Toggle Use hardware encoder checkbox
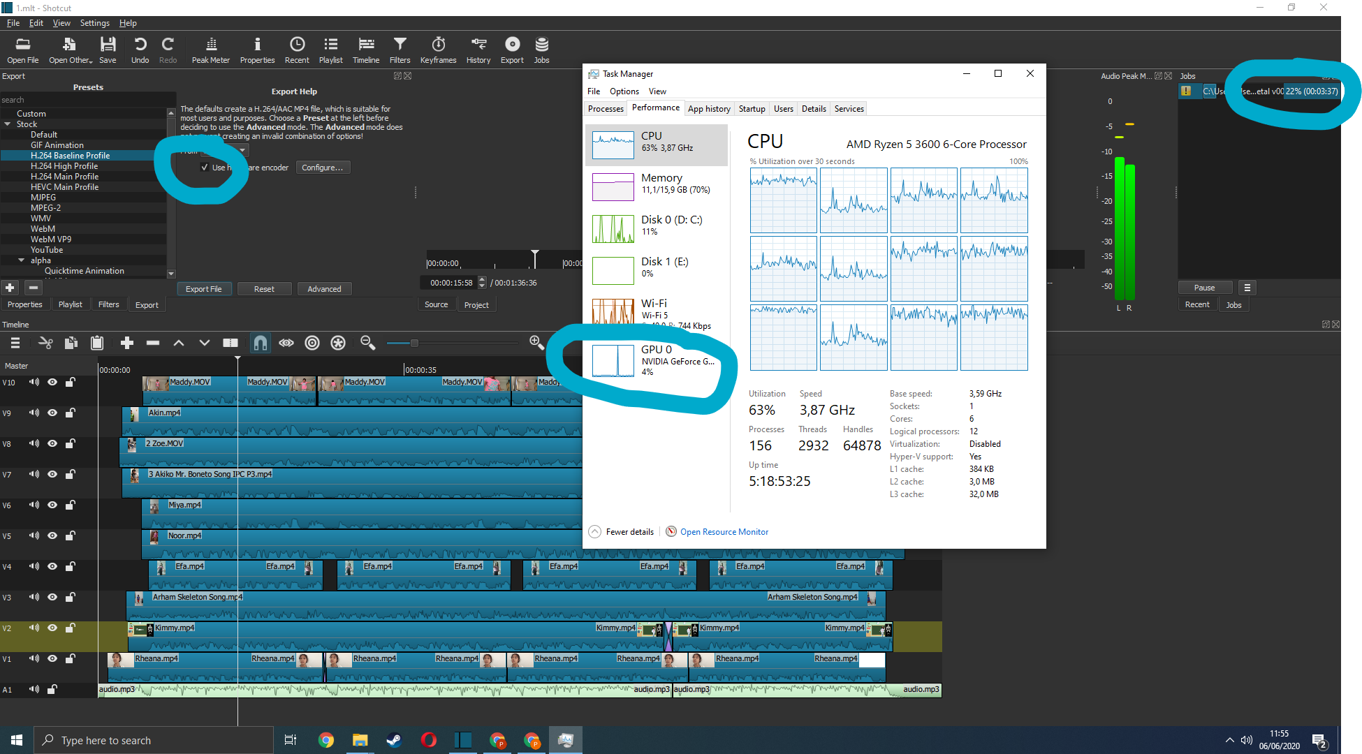Viewport: 1362px width, 754px height. click(x=205, y=168)
